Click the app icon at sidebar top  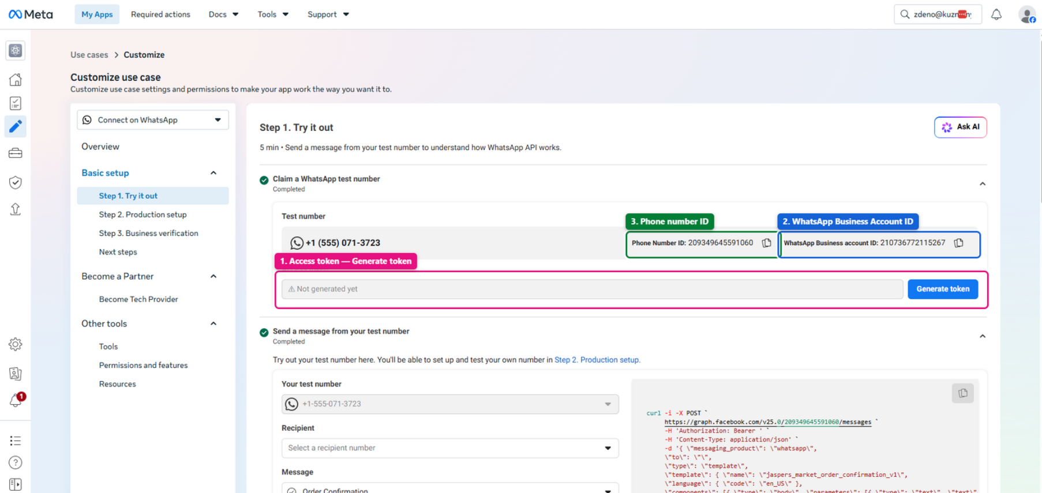tap(16, 51)
